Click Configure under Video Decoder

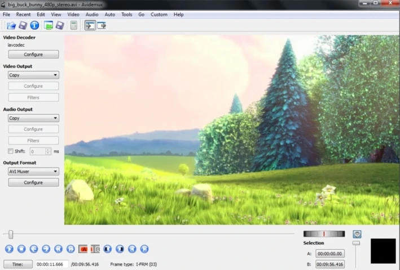(x=33, y=55)
